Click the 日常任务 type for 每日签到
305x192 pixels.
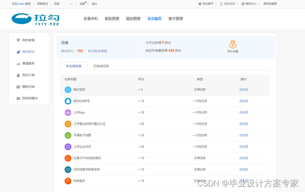[200, 90]
